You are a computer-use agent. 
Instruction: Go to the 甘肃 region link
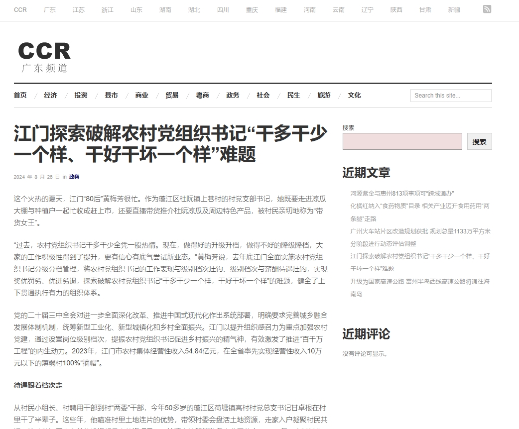point(425,10)
